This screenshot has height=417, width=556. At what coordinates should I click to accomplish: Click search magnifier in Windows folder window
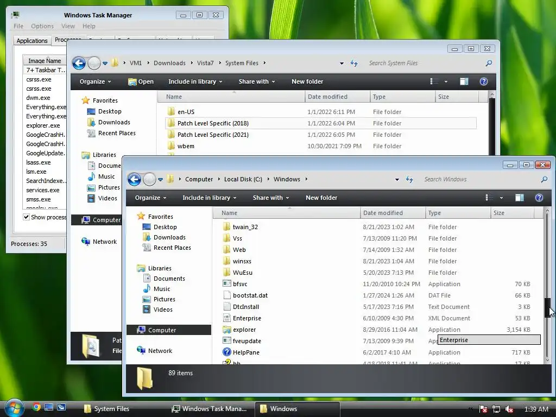(x=544, y=179)
